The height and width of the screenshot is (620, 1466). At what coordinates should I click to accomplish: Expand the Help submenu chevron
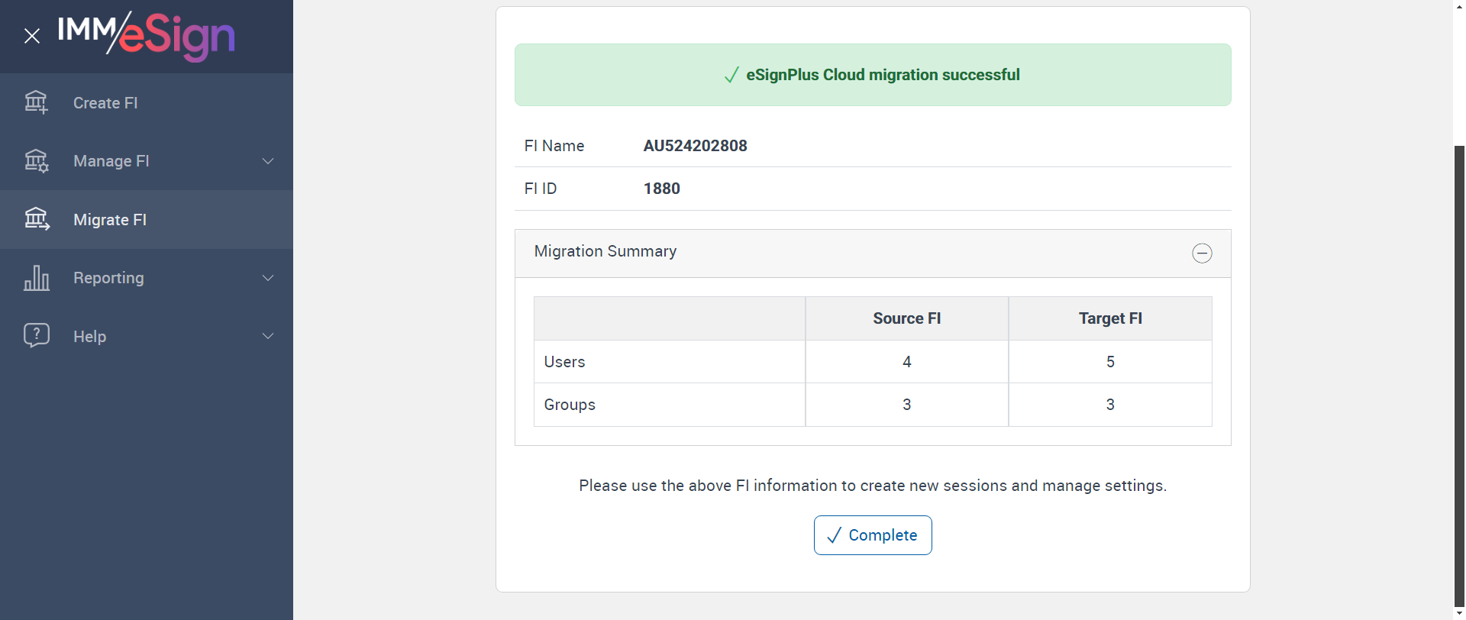[x=268, y=336]
